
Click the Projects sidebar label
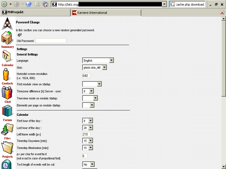(8, 157)
